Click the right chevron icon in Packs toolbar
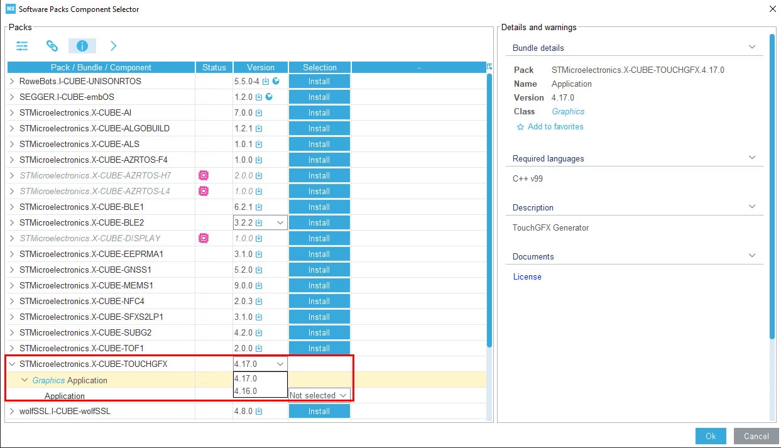Screen dimensions: 781x448 coord(113,46)
